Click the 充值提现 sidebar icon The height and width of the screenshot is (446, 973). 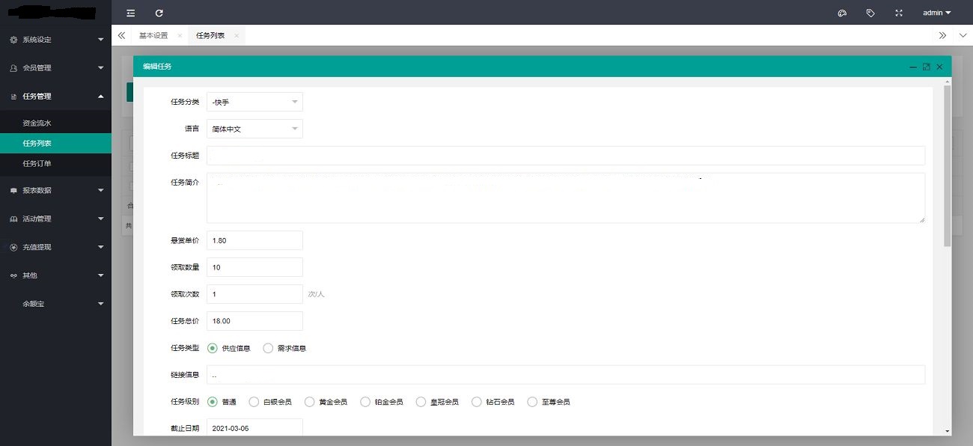(x=13, y=247)
